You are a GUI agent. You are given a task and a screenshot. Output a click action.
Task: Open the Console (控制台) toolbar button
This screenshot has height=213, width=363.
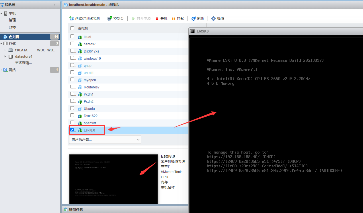point(116,18)
